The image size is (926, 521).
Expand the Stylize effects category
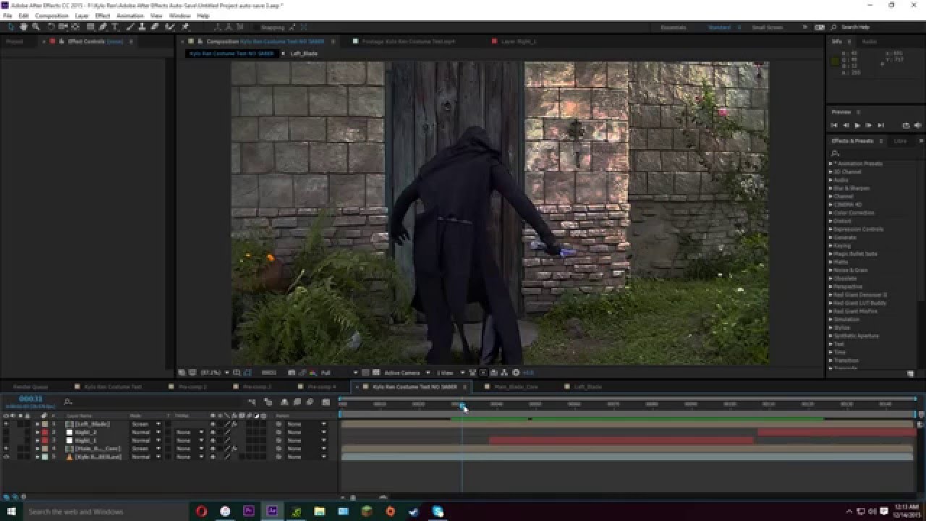point(831,328)
